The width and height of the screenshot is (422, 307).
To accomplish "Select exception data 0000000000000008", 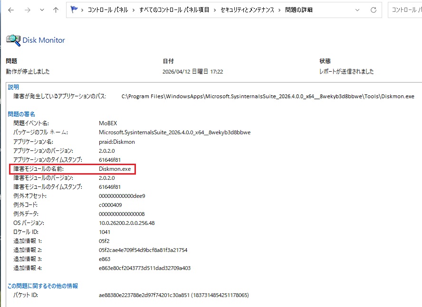I will point(122,214).
